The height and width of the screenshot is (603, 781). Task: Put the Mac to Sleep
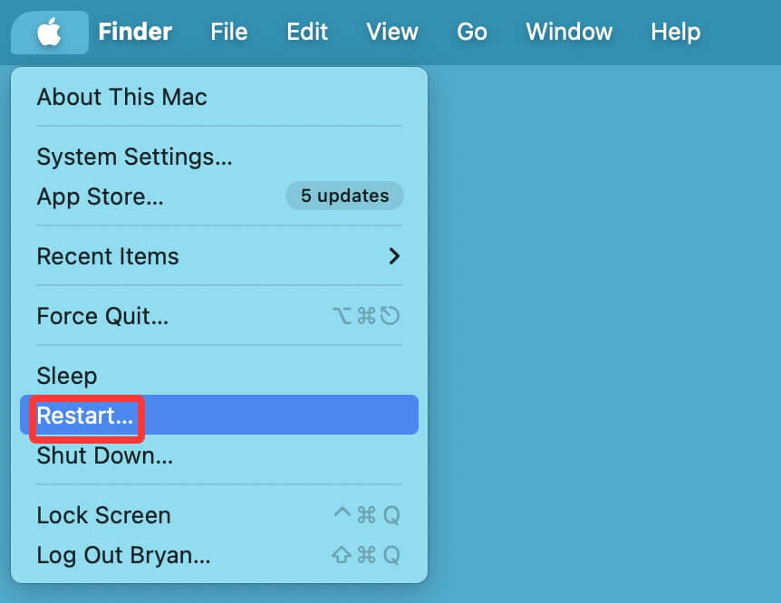tap(65, 376)
